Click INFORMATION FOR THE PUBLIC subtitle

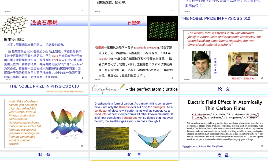[x=65, y=92]
